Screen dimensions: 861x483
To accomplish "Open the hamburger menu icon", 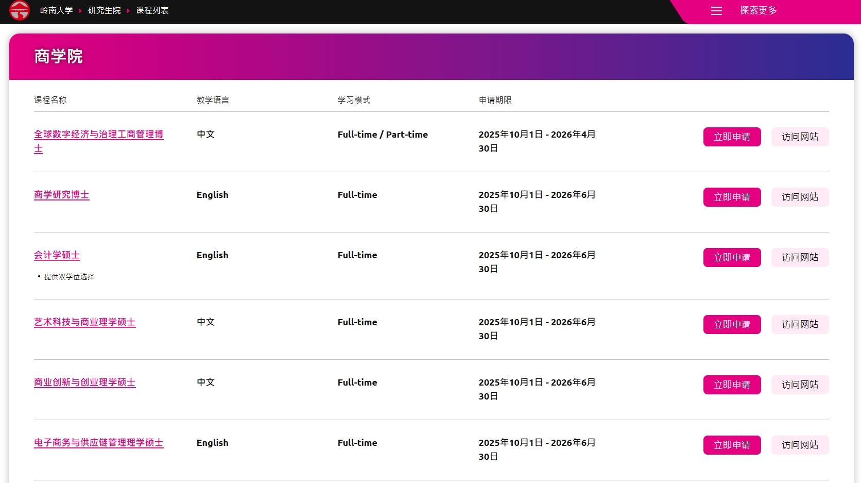I will [716, 11].
